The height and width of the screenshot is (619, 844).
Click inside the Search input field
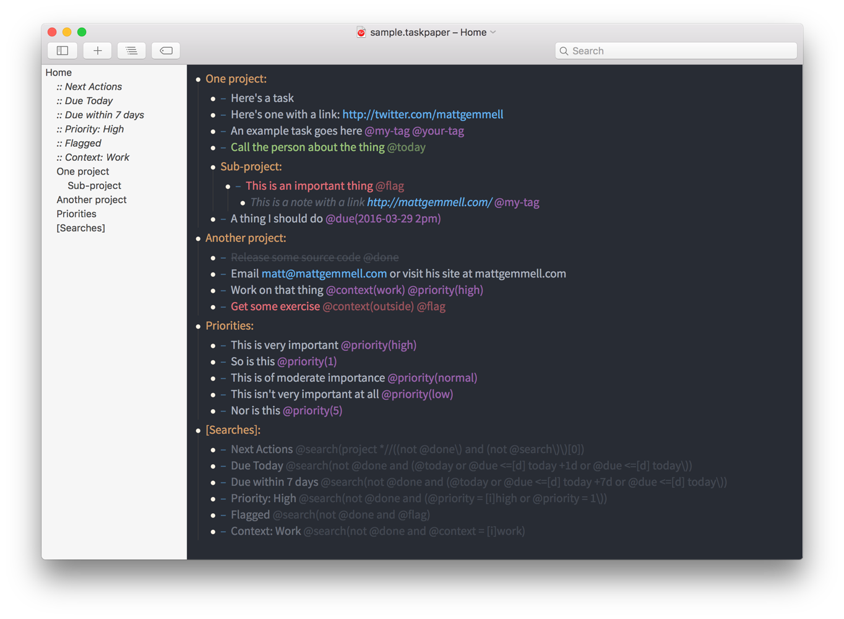674,51
